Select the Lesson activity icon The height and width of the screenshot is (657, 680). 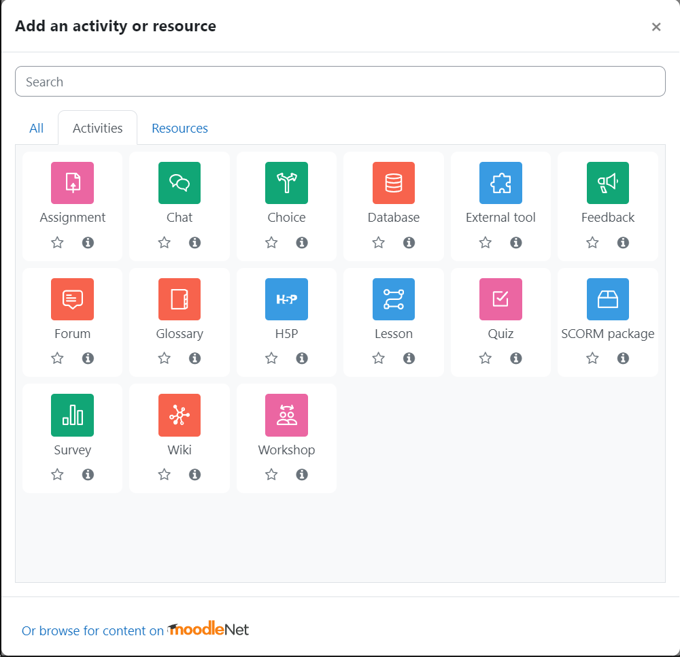[x=394, y=299]
